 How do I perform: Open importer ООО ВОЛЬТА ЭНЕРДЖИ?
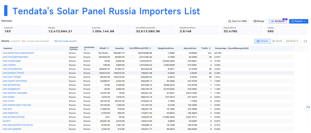pyautogui.click(x=15, y=93)
